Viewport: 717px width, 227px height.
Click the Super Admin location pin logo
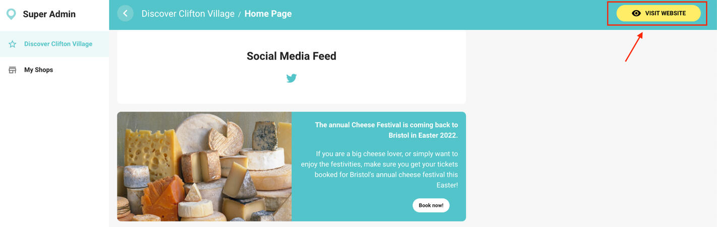pyautogui.click(x=11, y=14)
